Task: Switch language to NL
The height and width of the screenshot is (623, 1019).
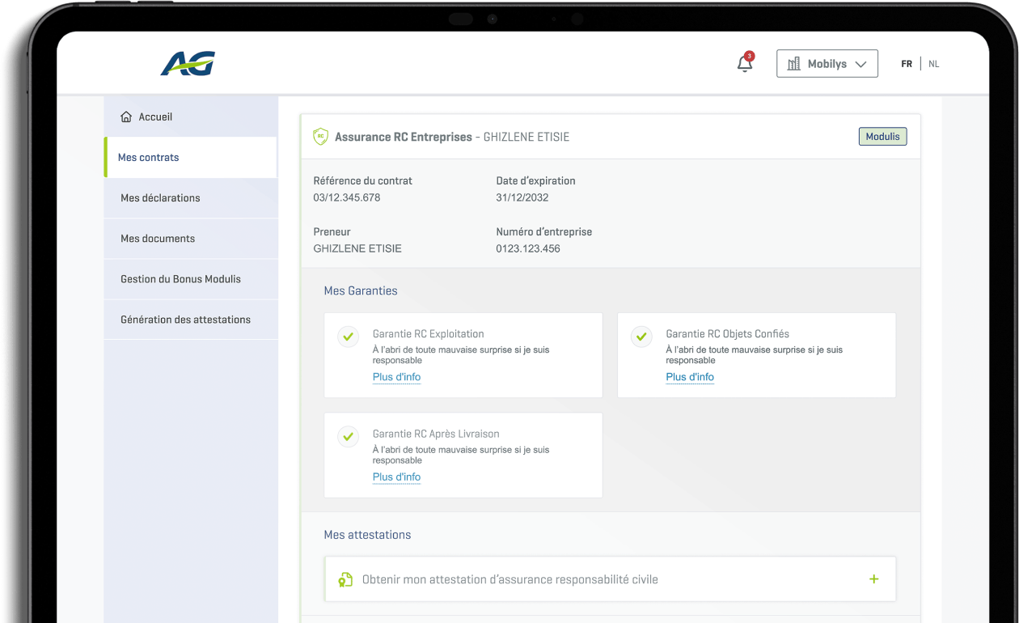Action: [x=934, y=64]
